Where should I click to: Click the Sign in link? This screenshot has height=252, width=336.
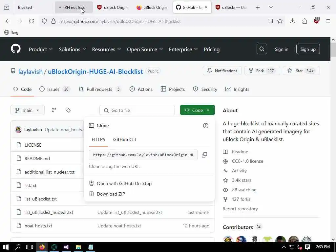point(281,49)
